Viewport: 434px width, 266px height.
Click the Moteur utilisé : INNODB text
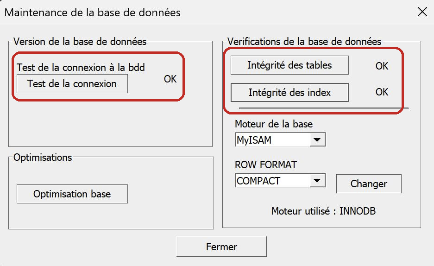click(x=323, y=211)
